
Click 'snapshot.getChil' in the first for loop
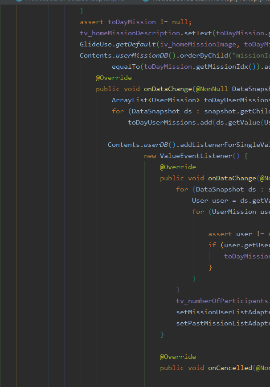237,111
